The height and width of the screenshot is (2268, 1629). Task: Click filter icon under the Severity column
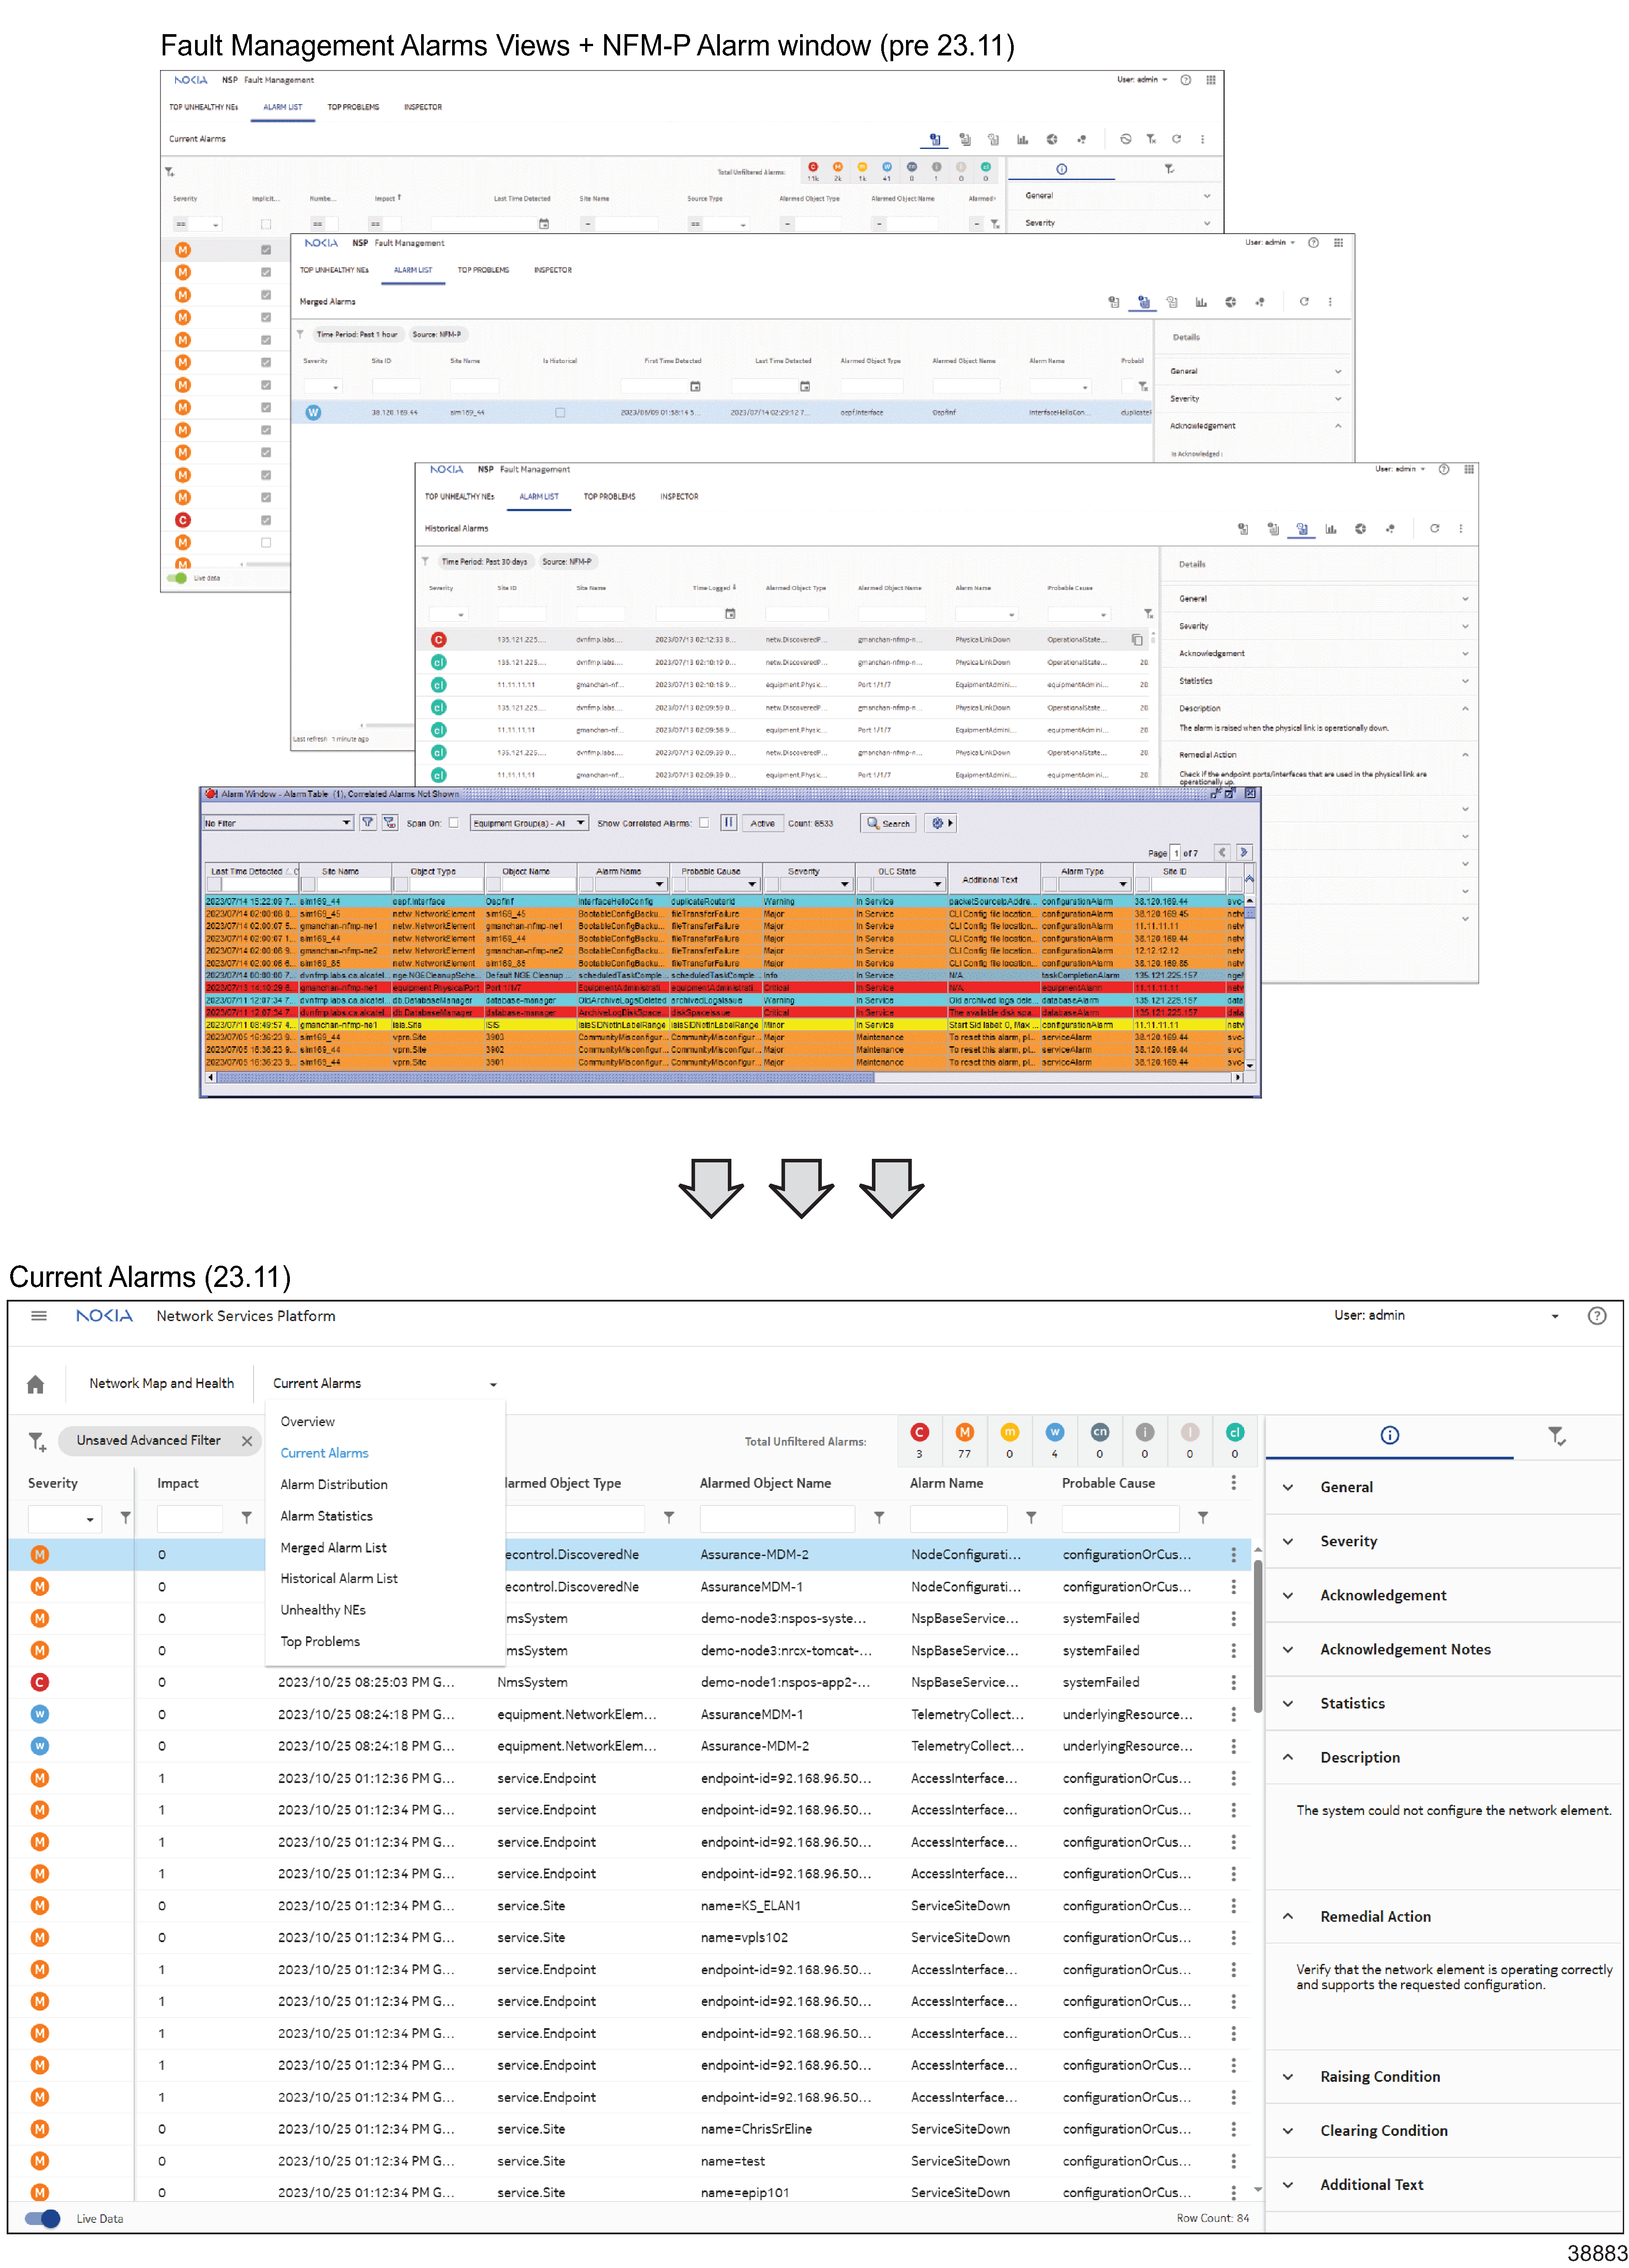(125, 1518)
